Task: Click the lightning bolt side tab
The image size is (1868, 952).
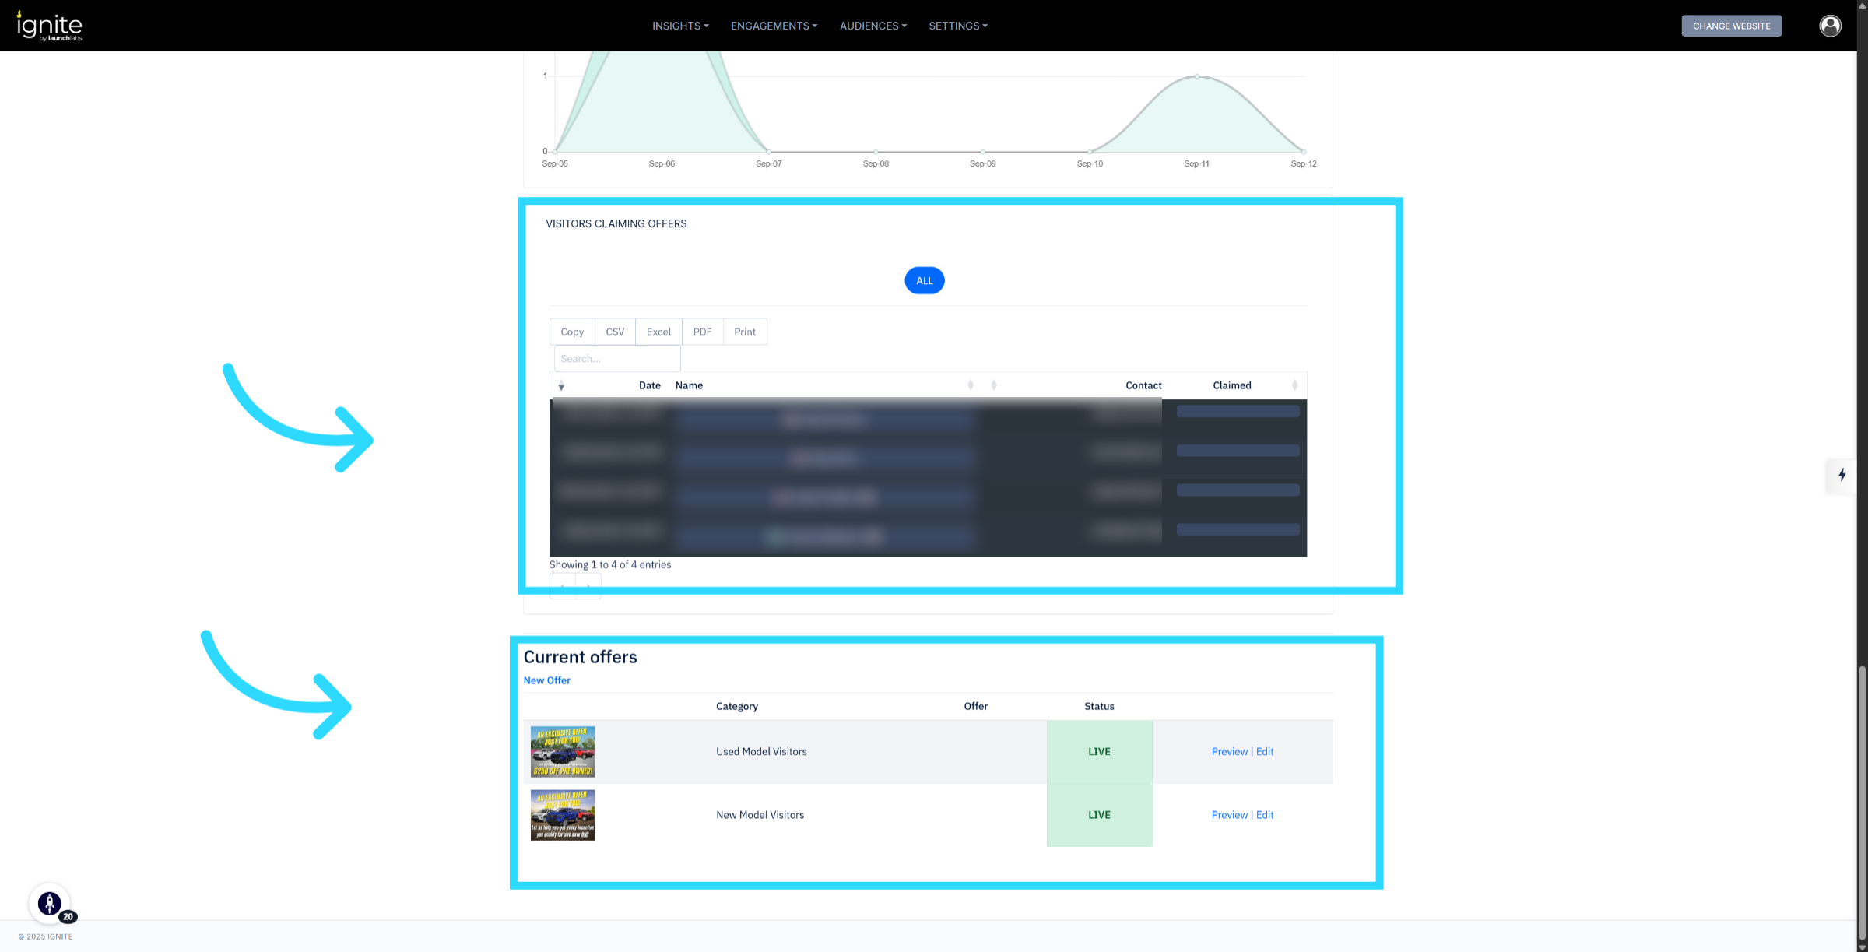Action: 1842,475
